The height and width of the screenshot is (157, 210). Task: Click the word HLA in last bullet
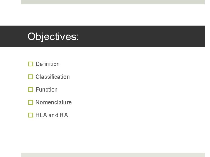click(x=41, y=115)
